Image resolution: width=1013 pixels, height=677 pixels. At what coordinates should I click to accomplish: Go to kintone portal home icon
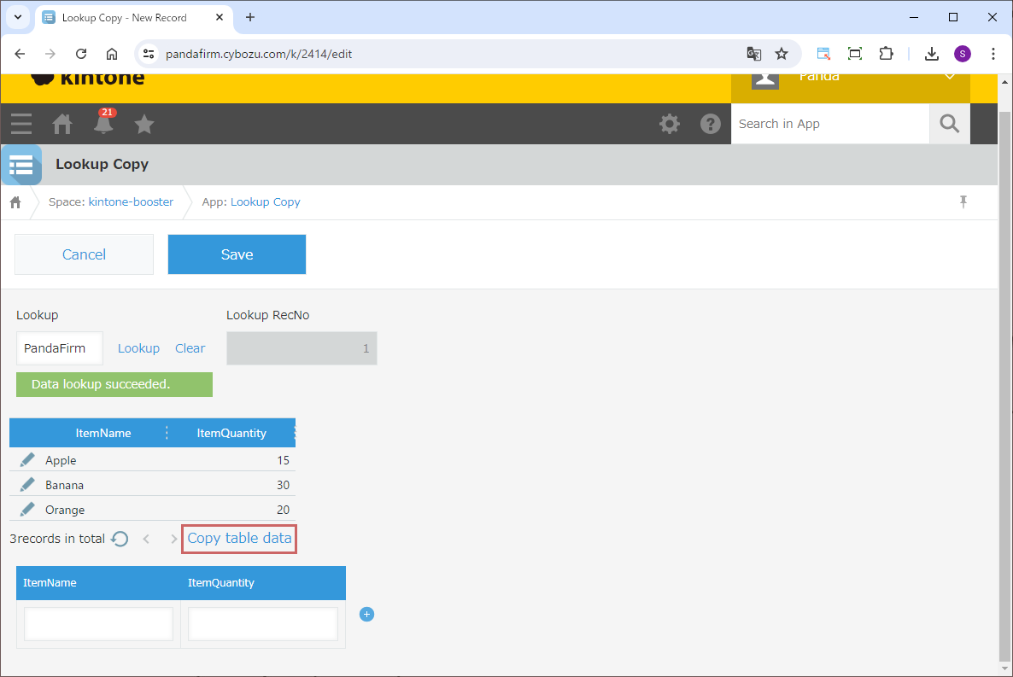coord(62,125)
